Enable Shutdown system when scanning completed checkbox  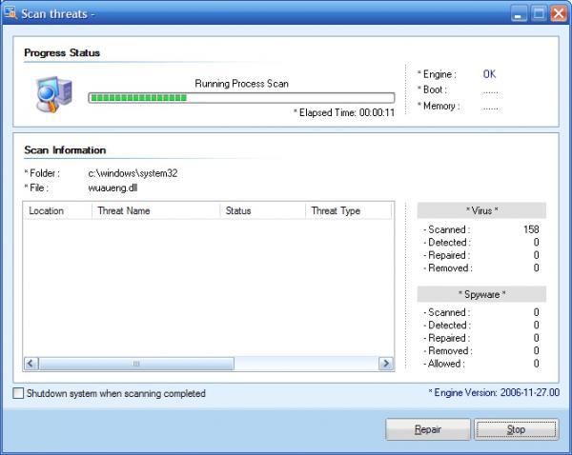[18, 393]
